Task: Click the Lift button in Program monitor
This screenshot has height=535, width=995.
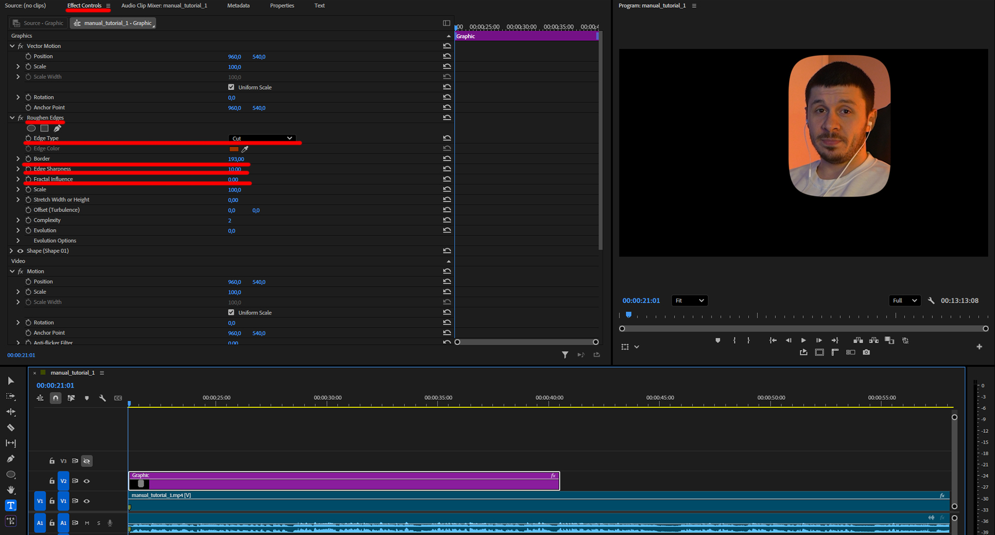Action: pyautogui.click(x=858, y=341)
